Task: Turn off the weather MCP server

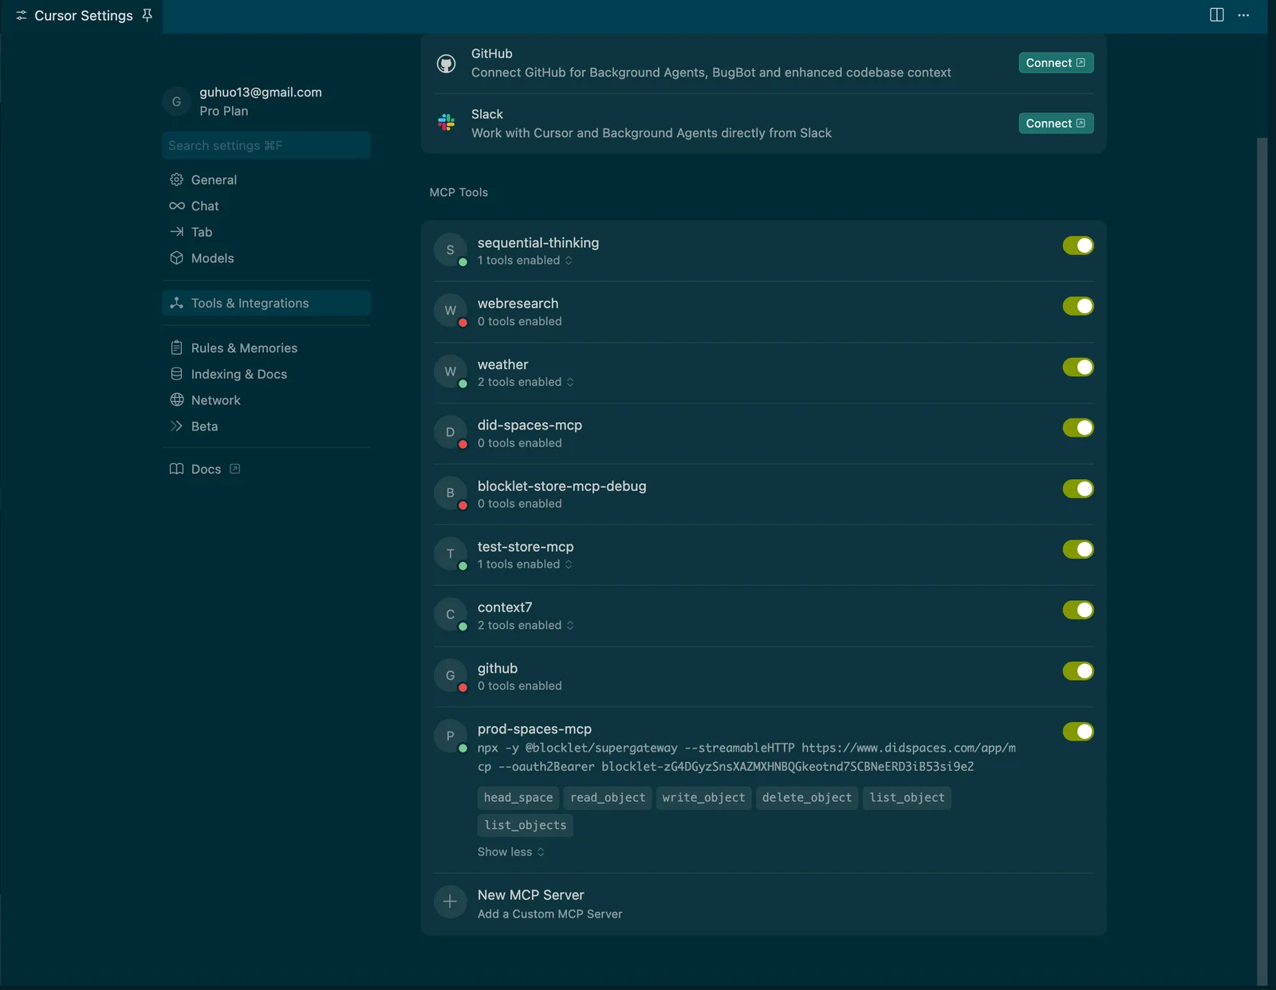Action: click(x=1078, y=367)
